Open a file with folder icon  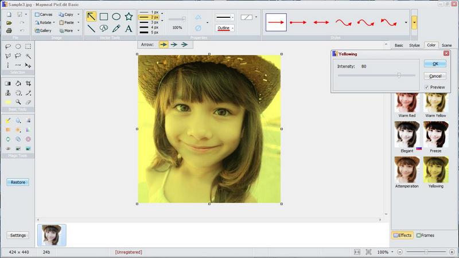pos(9,22)
